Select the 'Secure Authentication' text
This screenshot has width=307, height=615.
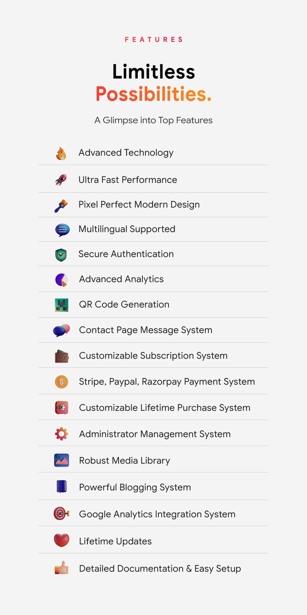click(126, 254)
